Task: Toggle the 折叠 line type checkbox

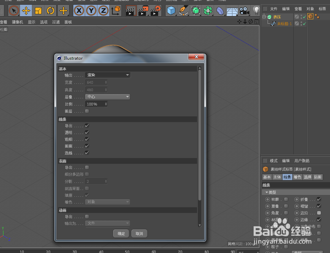Action: point(319,199)
